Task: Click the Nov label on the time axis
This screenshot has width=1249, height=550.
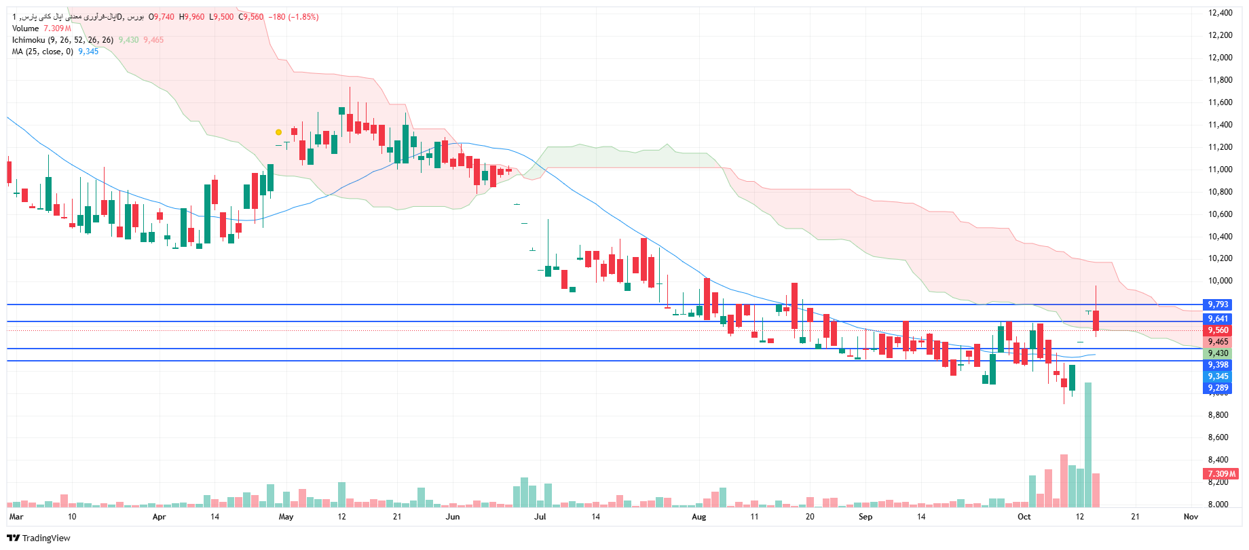Action: click(x=1191, y=517)
